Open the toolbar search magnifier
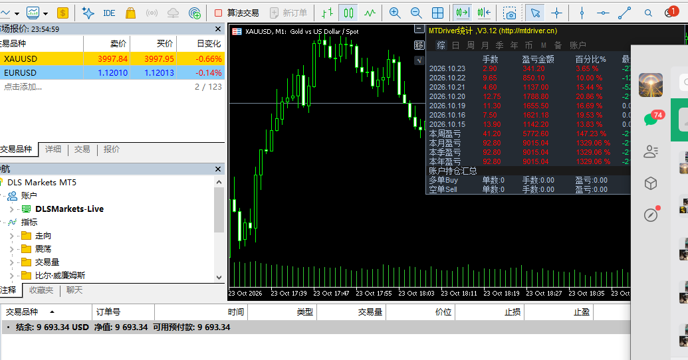 click(648, 13)
